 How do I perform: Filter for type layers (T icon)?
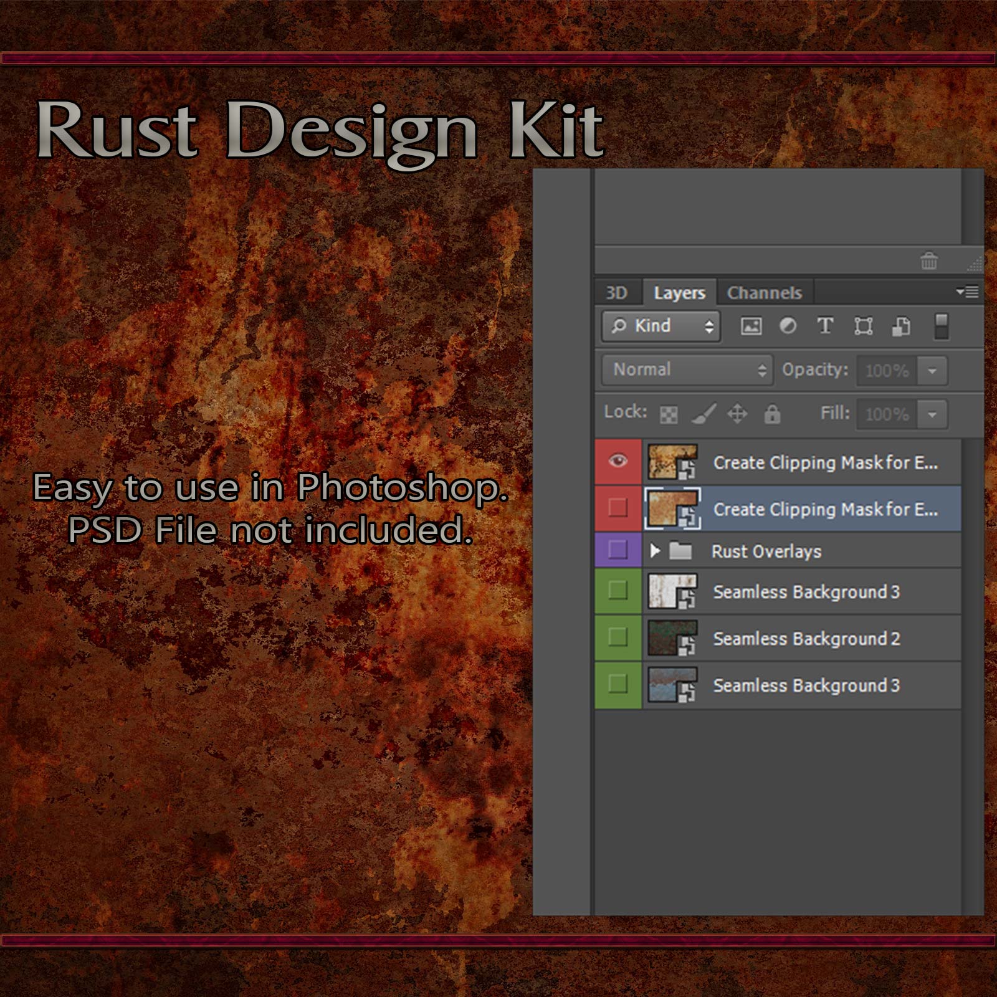(825, 326)
